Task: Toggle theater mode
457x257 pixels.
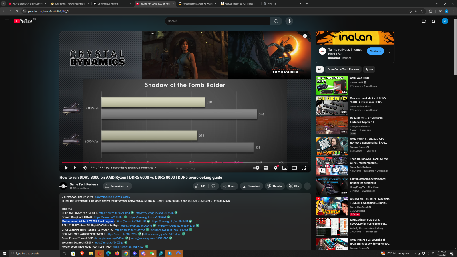Action: (x=294, y=168)
